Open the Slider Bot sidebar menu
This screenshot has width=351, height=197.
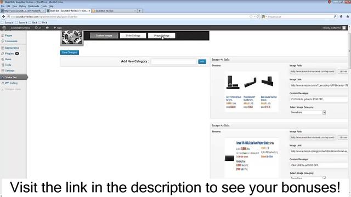13,77
